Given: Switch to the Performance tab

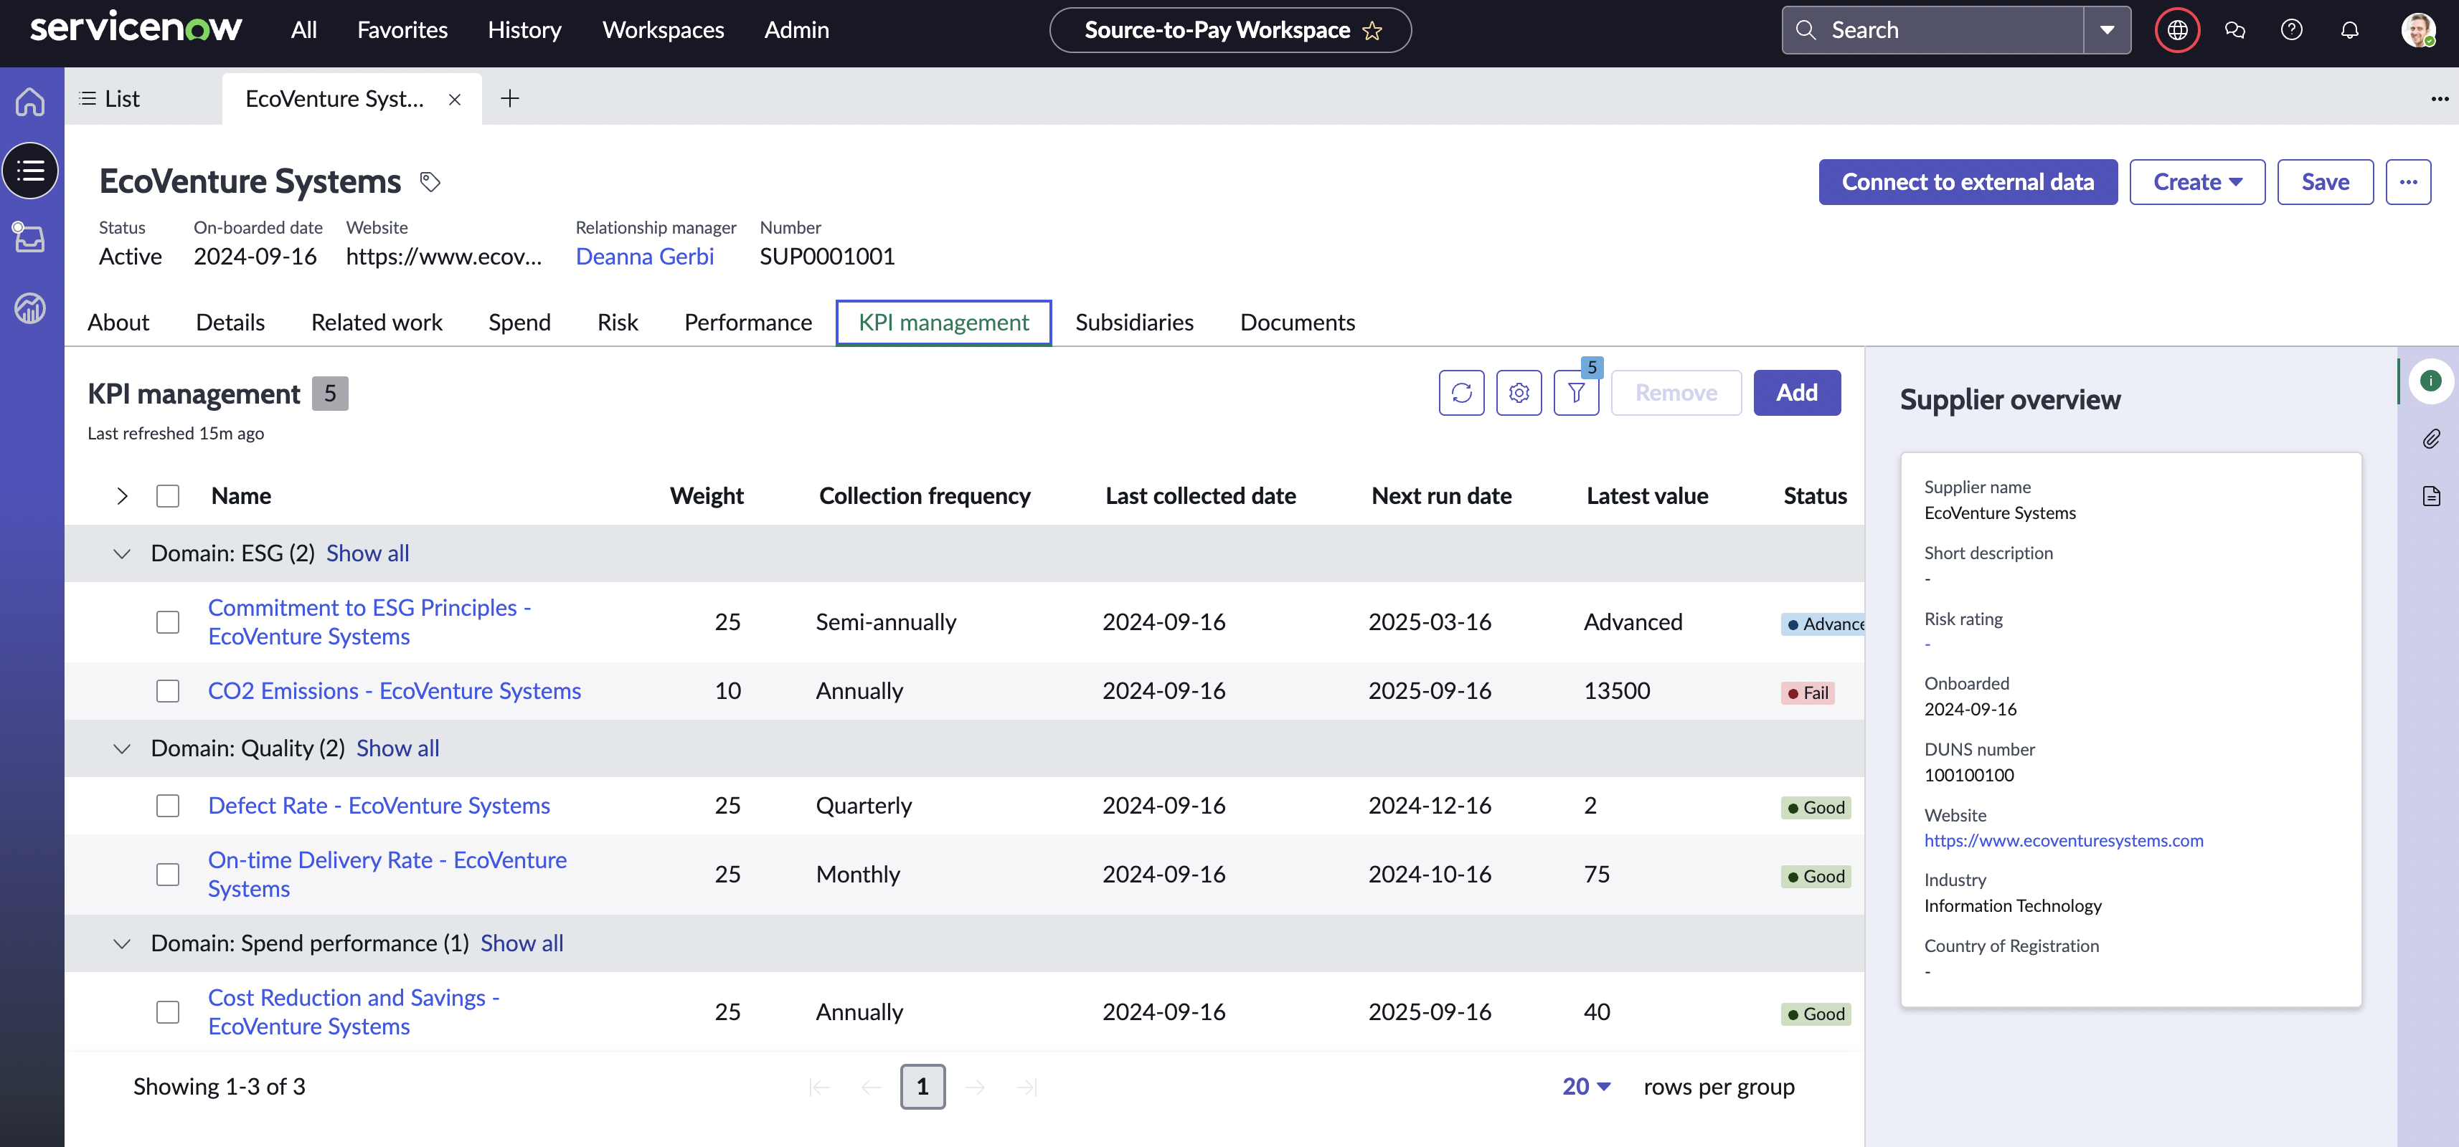Looking at the screenshot, I should pyautogui.click(x=747, y=323).
